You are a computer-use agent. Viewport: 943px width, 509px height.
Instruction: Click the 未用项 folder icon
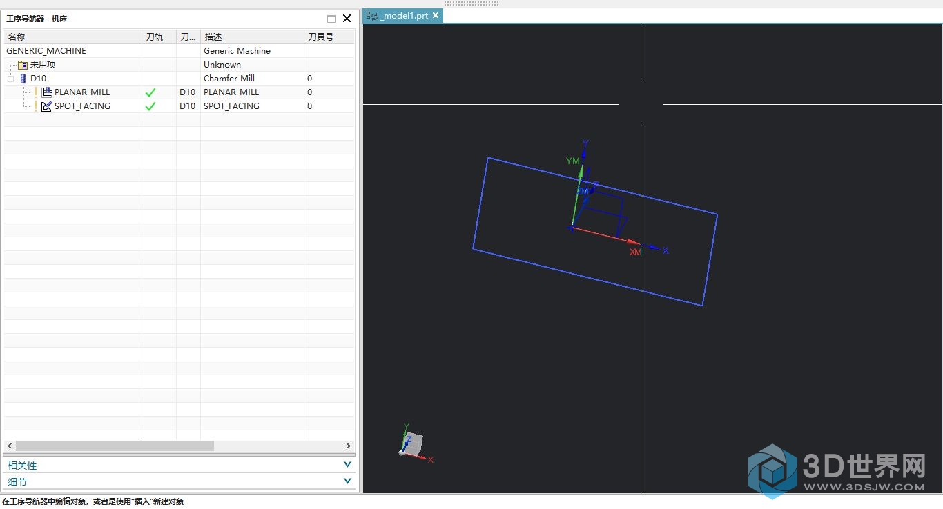pos(23,65)
